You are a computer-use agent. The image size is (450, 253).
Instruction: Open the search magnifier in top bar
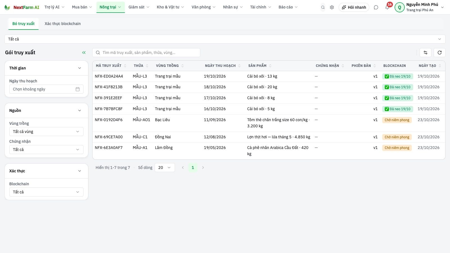click(x=323, y=7)
